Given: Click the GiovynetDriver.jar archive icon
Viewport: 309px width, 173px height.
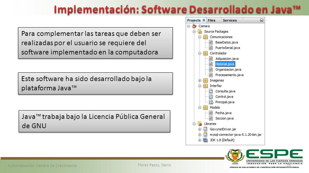Looking at the screenshot, I should pos(205,129).
